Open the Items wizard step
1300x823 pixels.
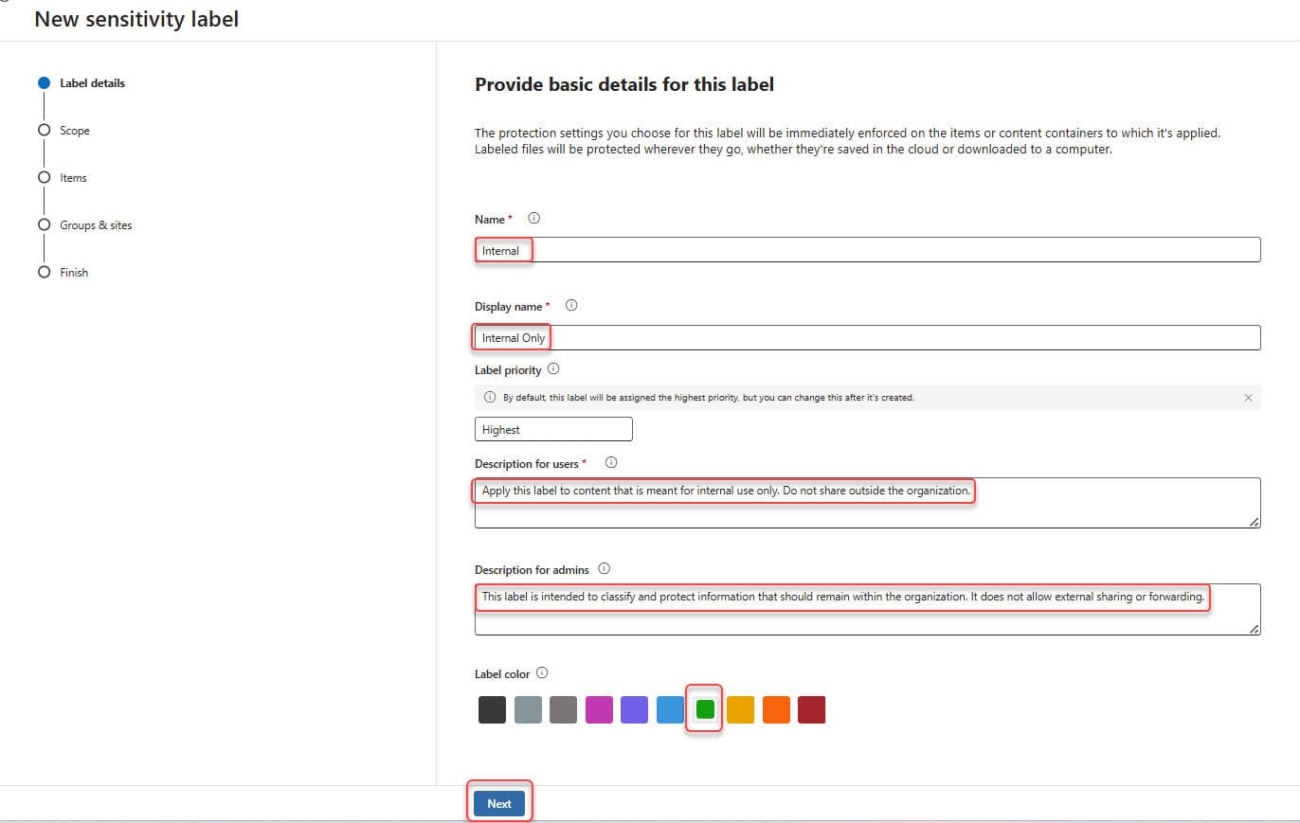click(73, 178)
